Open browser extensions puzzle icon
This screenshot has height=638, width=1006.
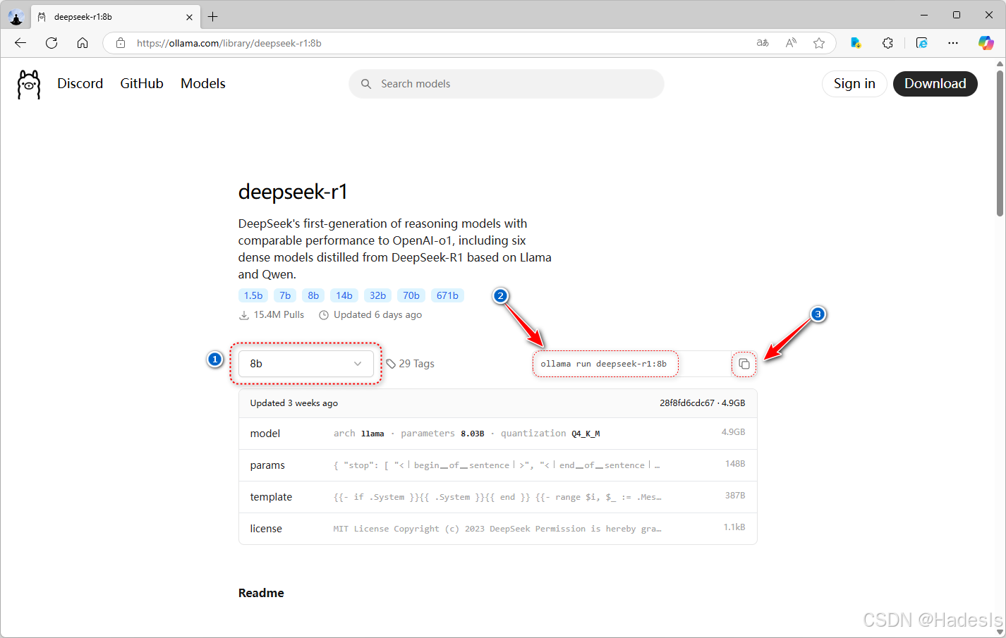click(887, 43)
